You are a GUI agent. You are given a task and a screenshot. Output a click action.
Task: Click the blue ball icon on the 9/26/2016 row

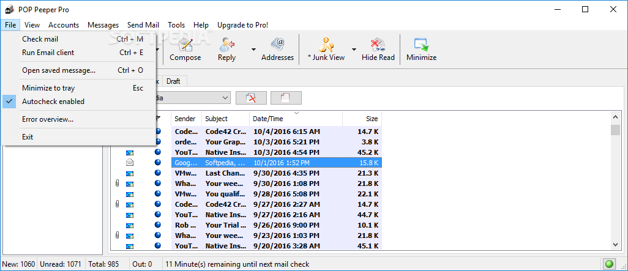click(158, 225)
